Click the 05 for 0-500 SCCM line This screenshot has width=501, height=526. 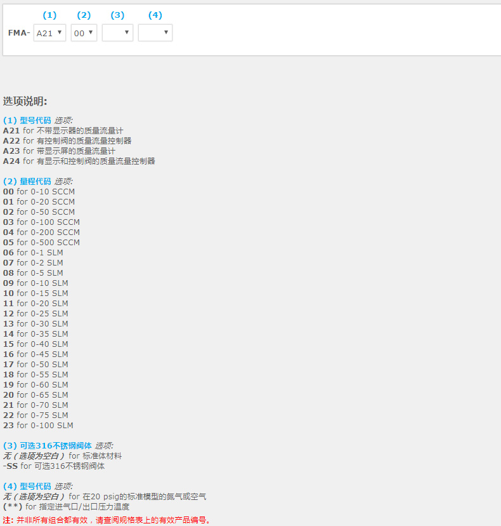tap(41, 243)
